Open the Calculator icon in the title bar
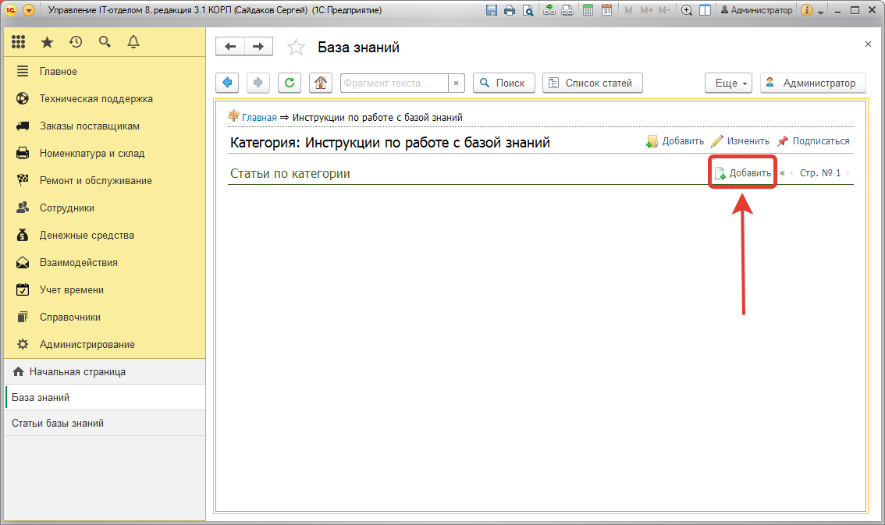This screenshot has height=525, width=885. [588, 10]
